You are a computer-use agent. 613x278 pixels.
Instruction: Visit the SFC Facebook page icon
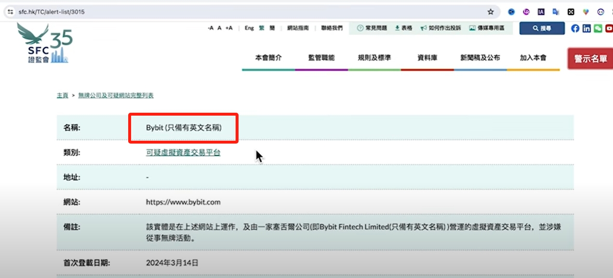pos(575,28)
